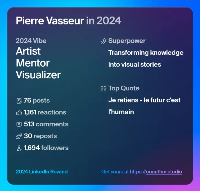Click the 2024 Vibe label
The image size is (200, 191).
tap(31, 41)
